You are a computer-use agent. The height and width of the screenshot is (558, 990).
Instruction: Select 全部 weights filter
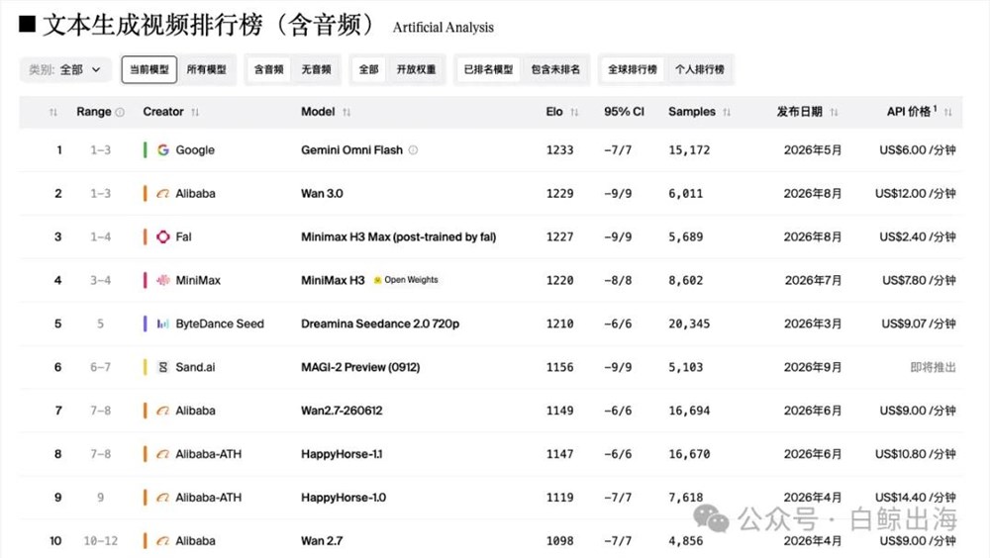point(368,69)
